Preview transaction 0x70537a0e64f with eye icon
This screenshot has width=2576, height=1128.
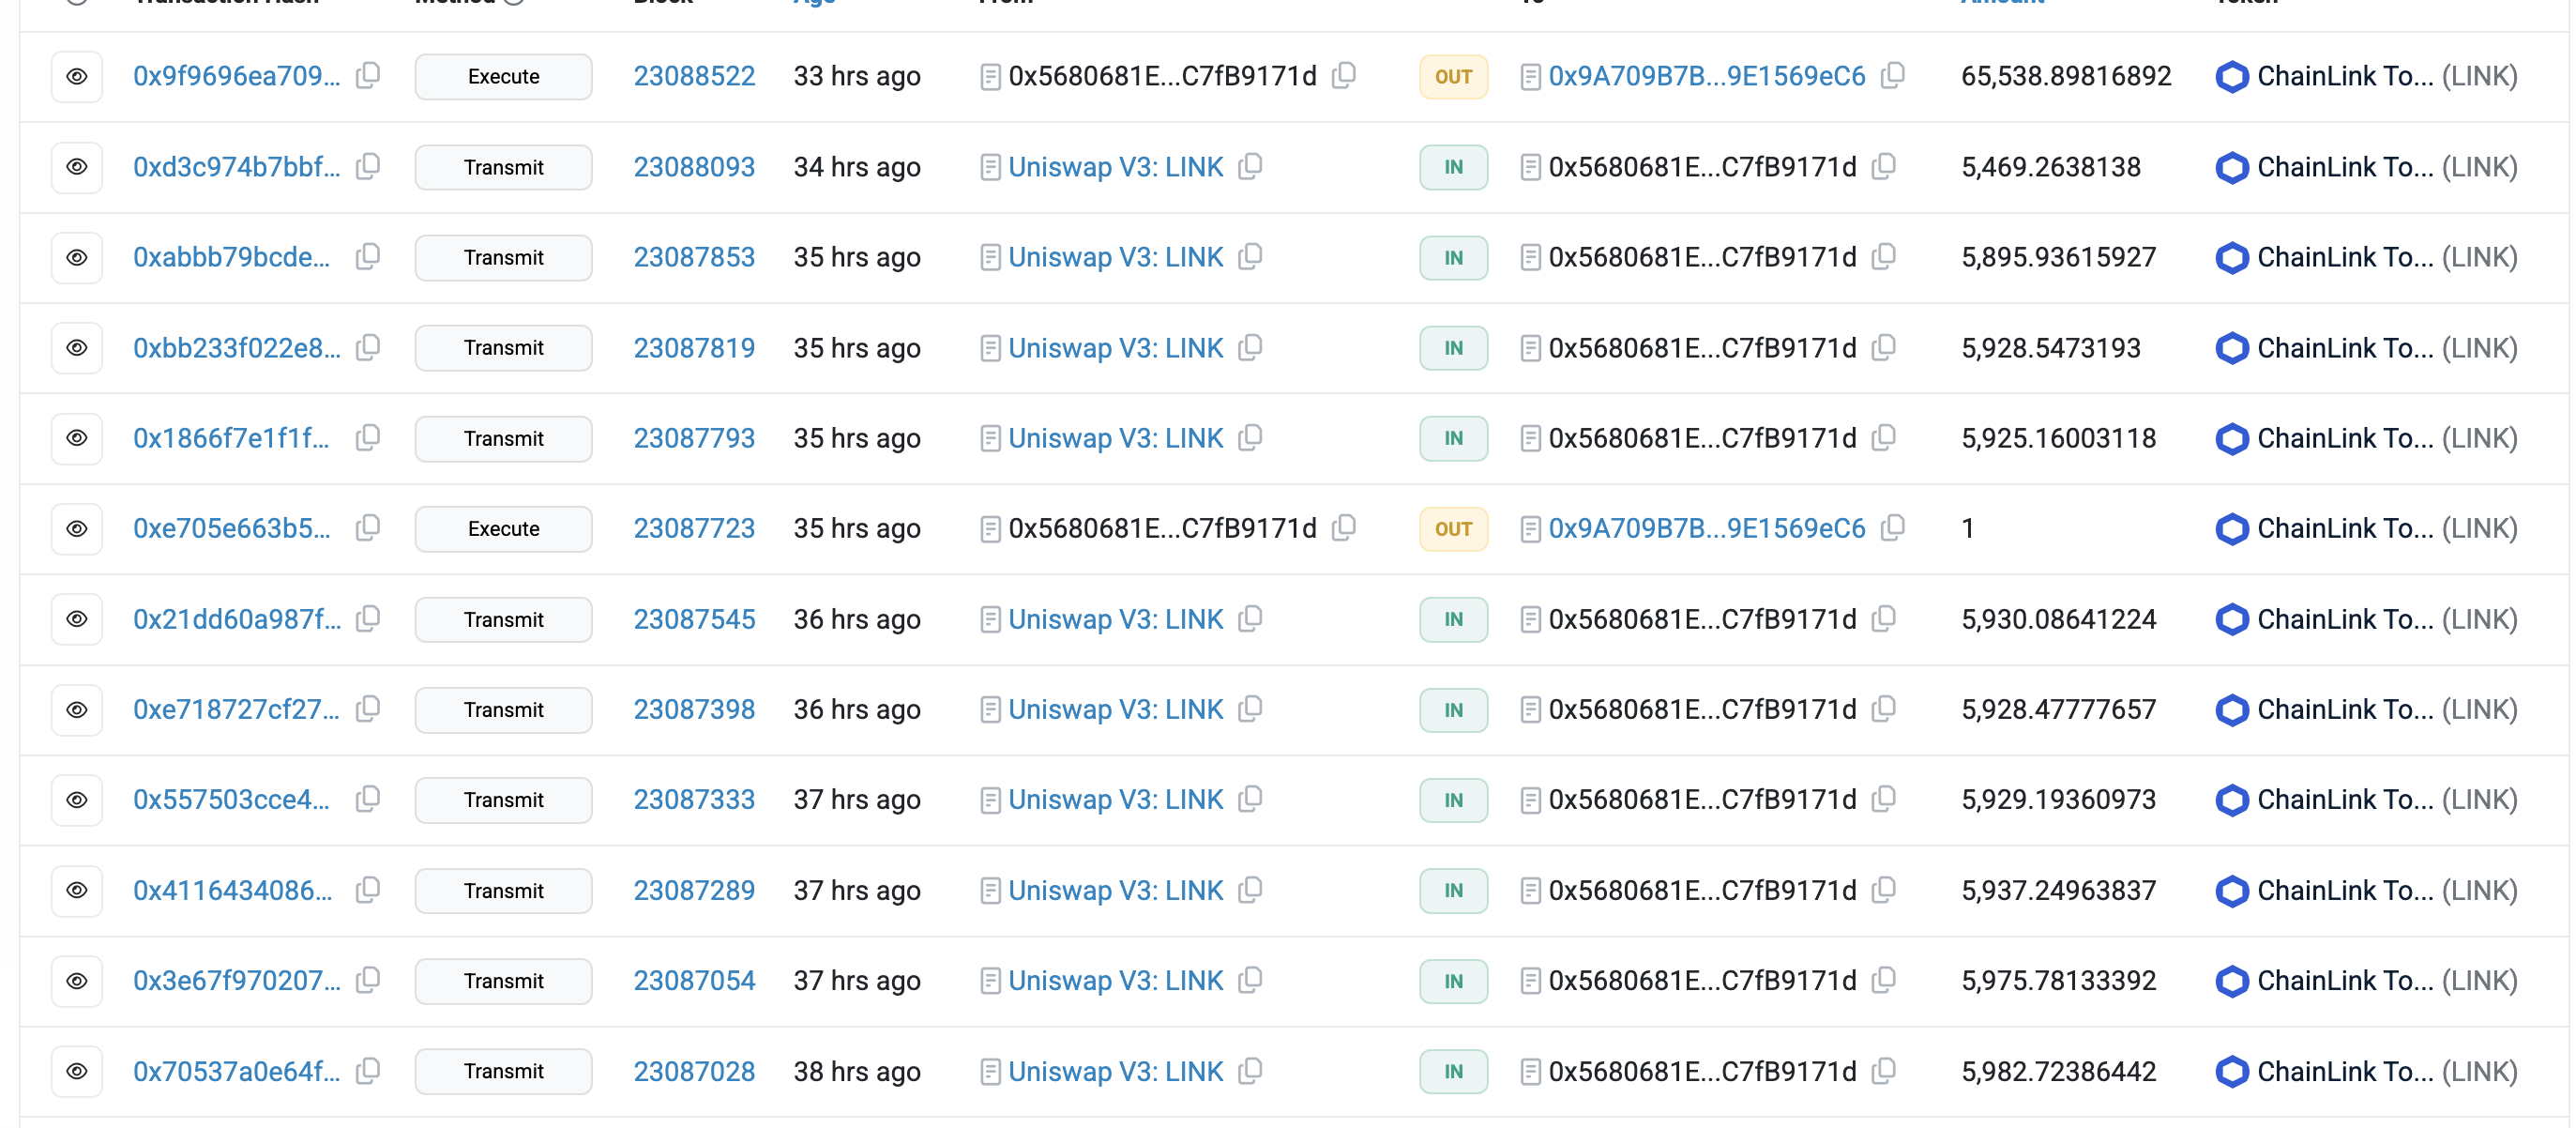point(77,1071)
